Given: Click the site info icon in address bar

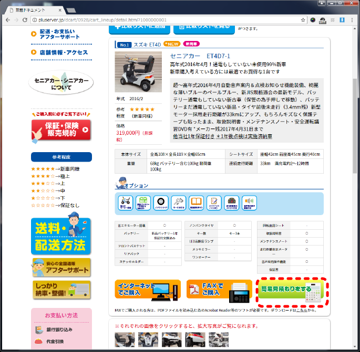Looking at the screenshot, I should [35, 20].
